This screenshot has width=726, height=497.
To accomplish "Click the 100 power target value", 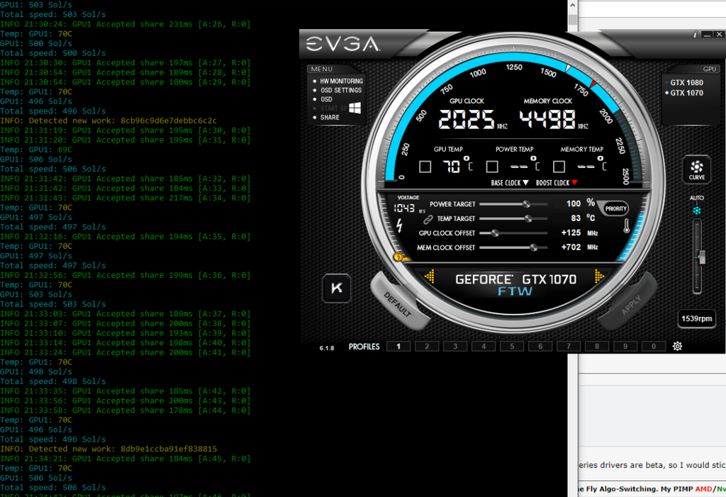I will pyautogui.click(x=573, y=203).
